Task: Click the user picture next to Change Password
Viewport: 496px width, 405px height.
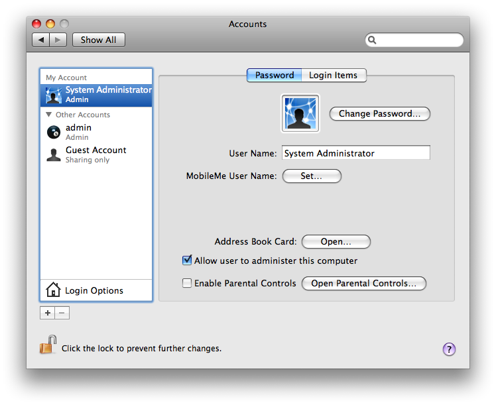Action: coord(300,113)
